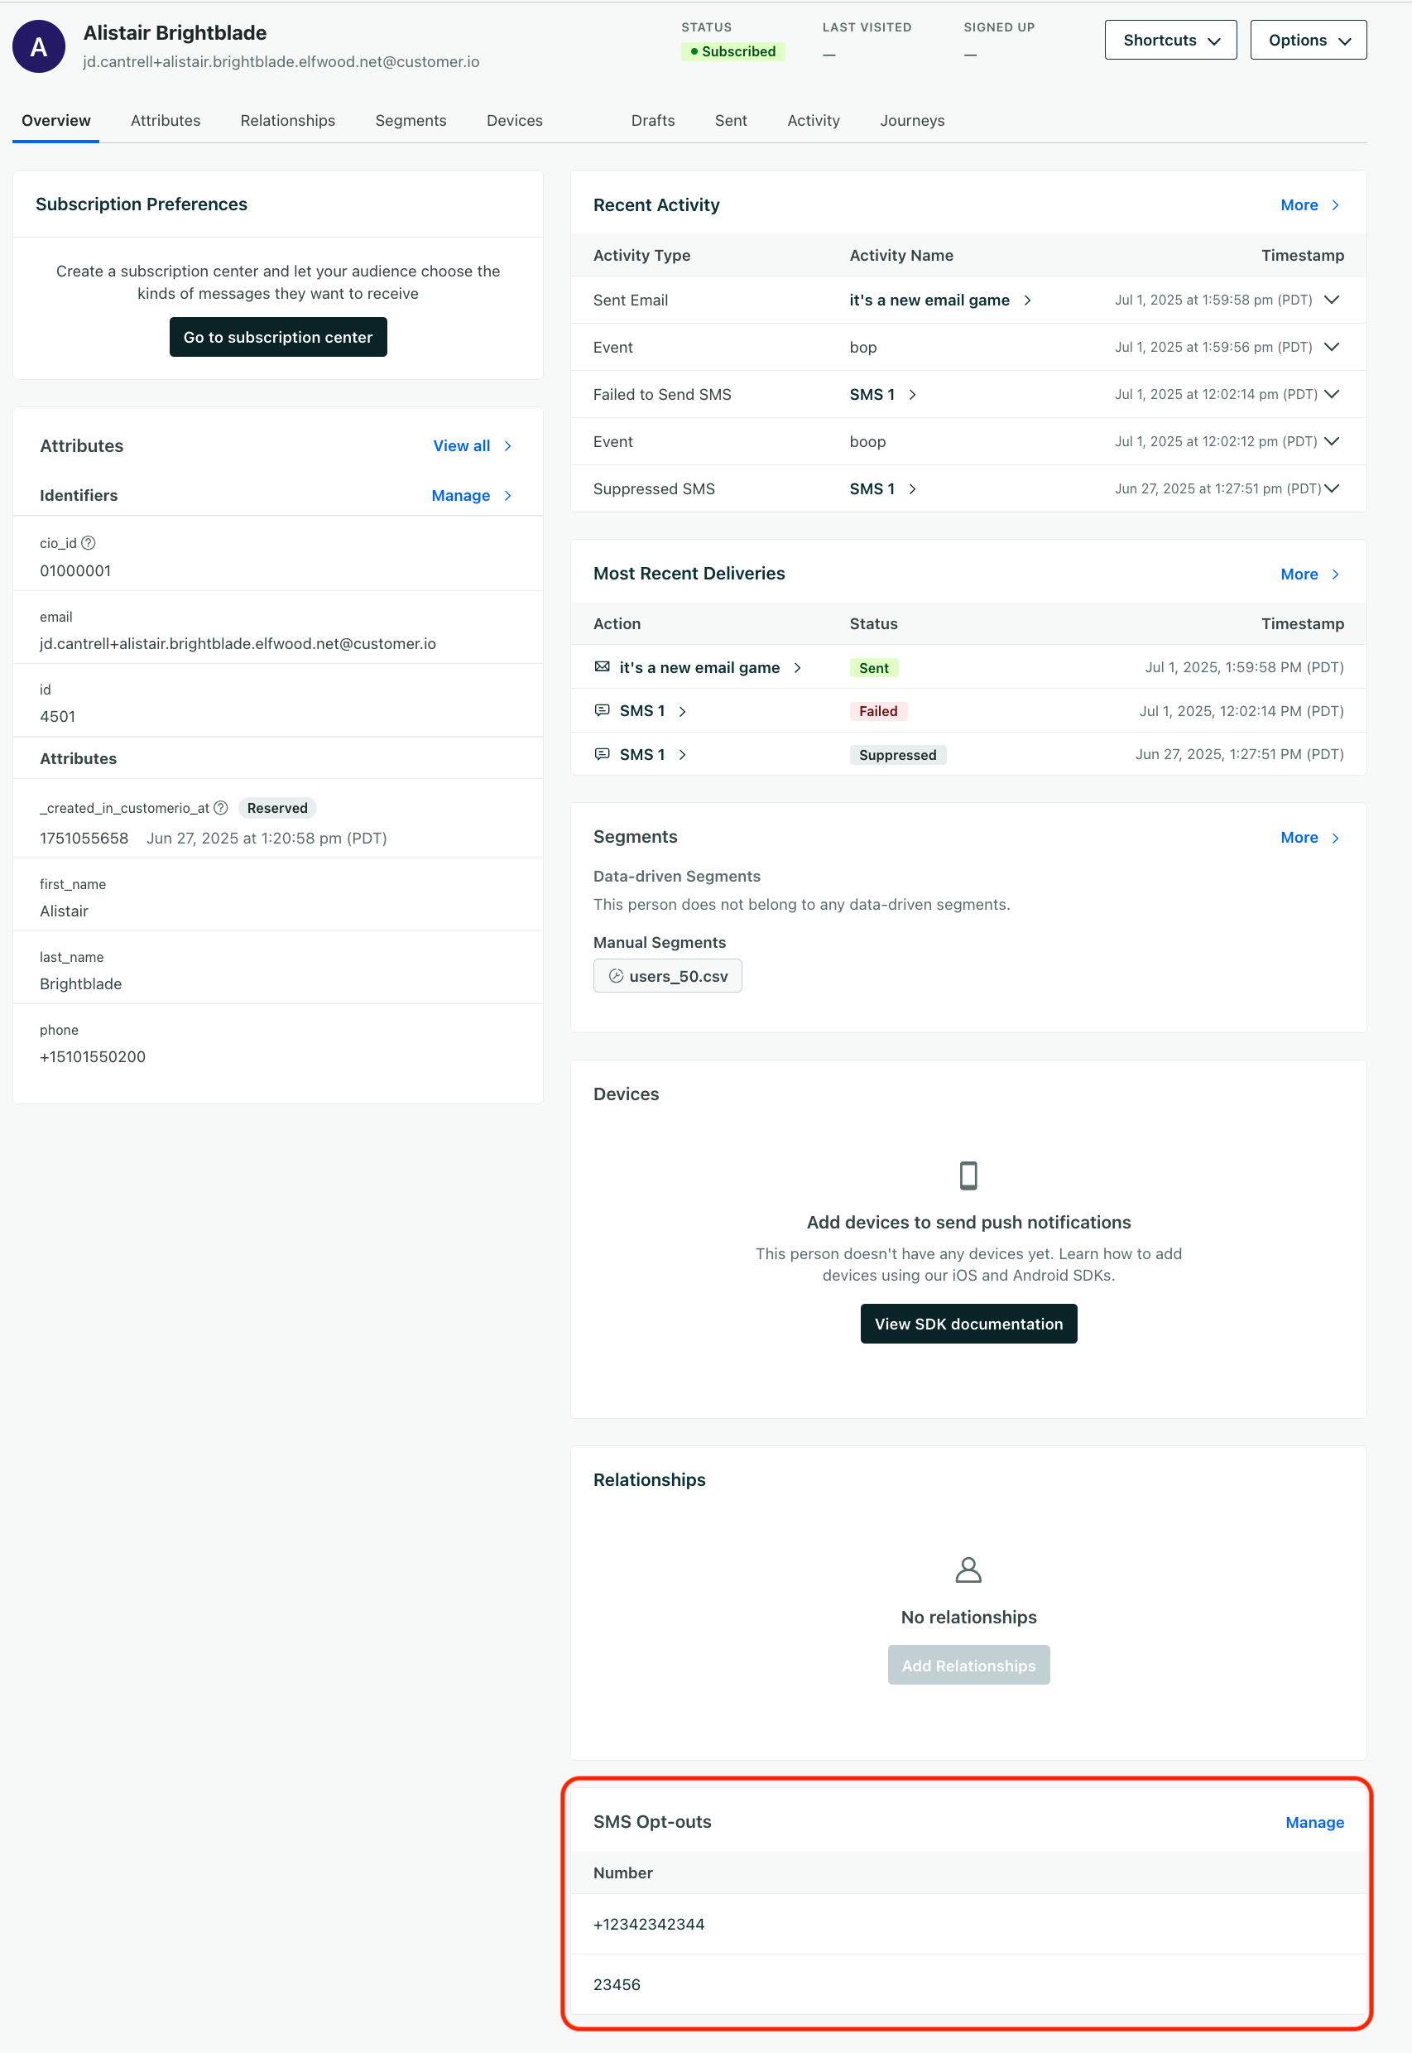This screenshot has width=1412, height=2053.
Task: Open the Drafts tab
Action: coord(653,120)
